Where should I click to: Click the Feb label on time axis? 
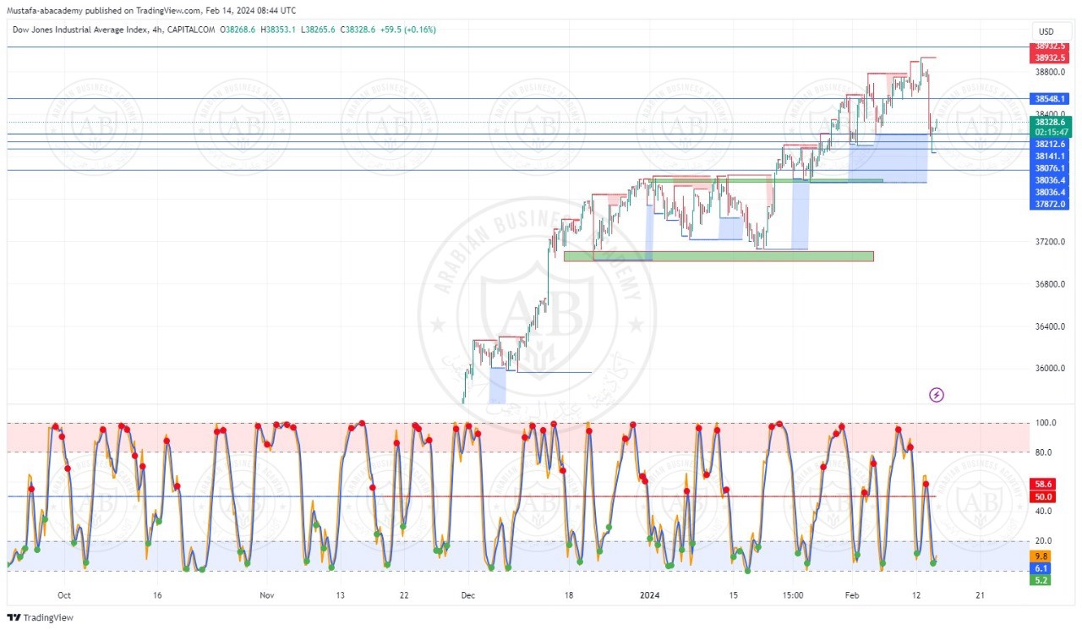point(852,595)
